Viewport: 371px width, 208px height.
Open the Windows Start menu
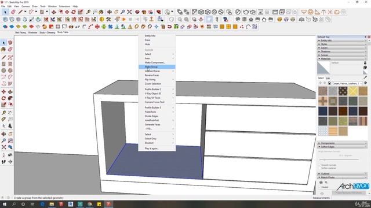(4, 204)
